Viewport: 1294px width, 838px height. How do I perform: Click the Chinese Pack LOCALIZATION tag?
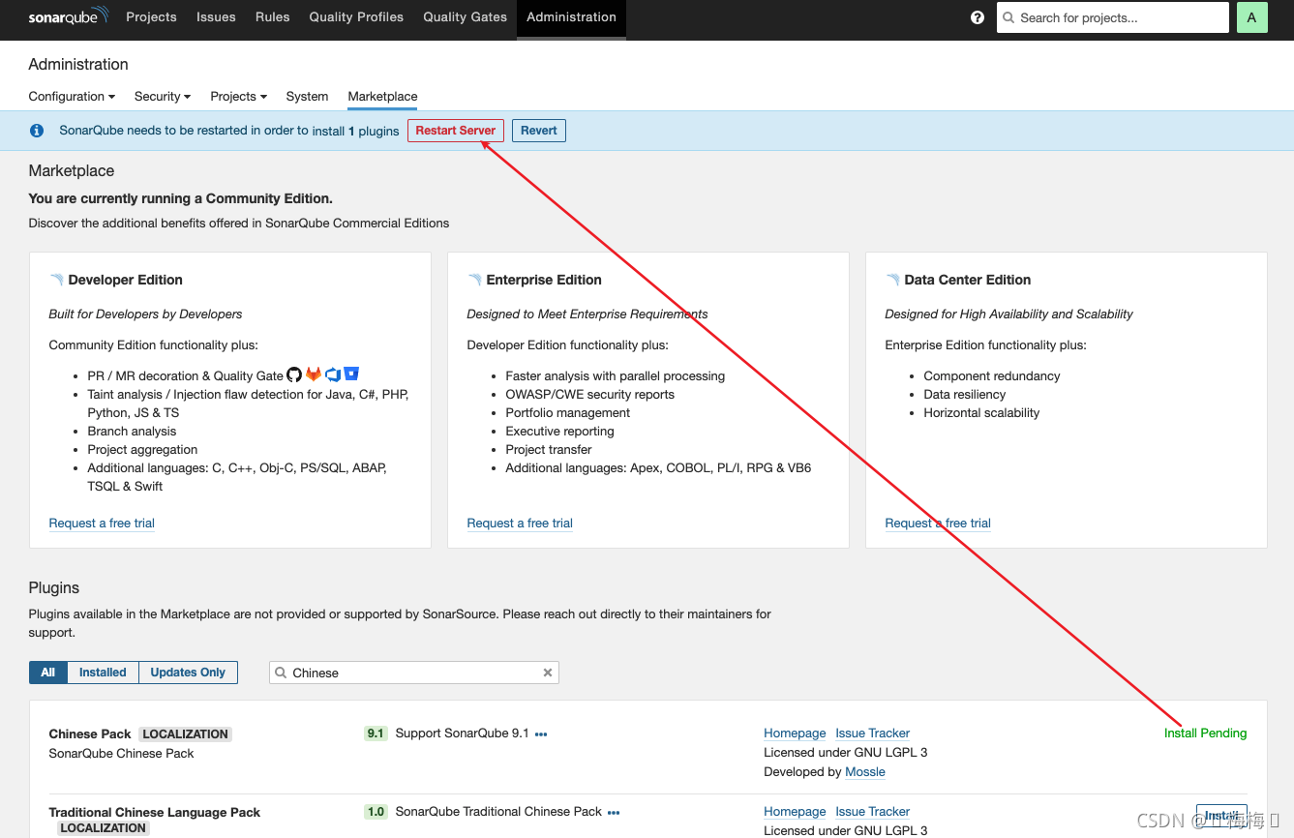[186, 734]
